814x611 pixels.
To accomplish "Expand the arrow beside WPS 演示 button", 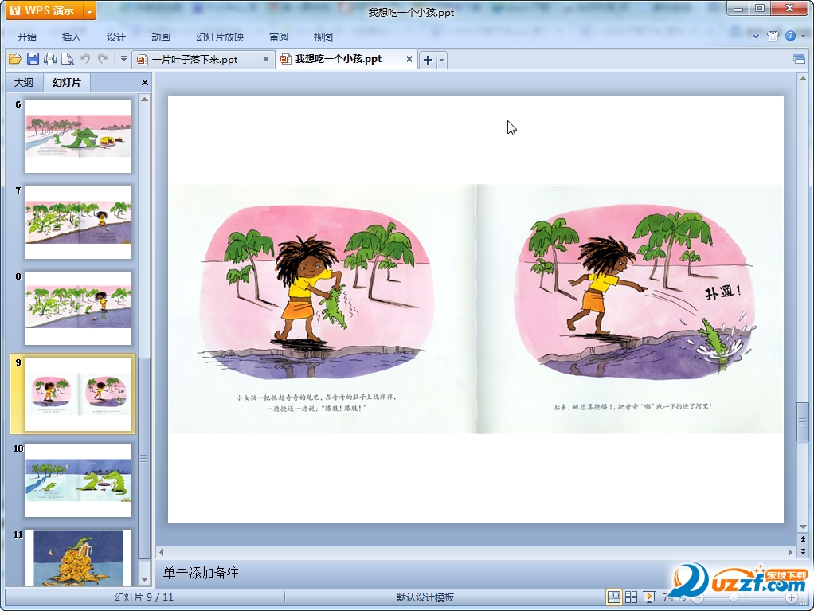I will (89, 10).
